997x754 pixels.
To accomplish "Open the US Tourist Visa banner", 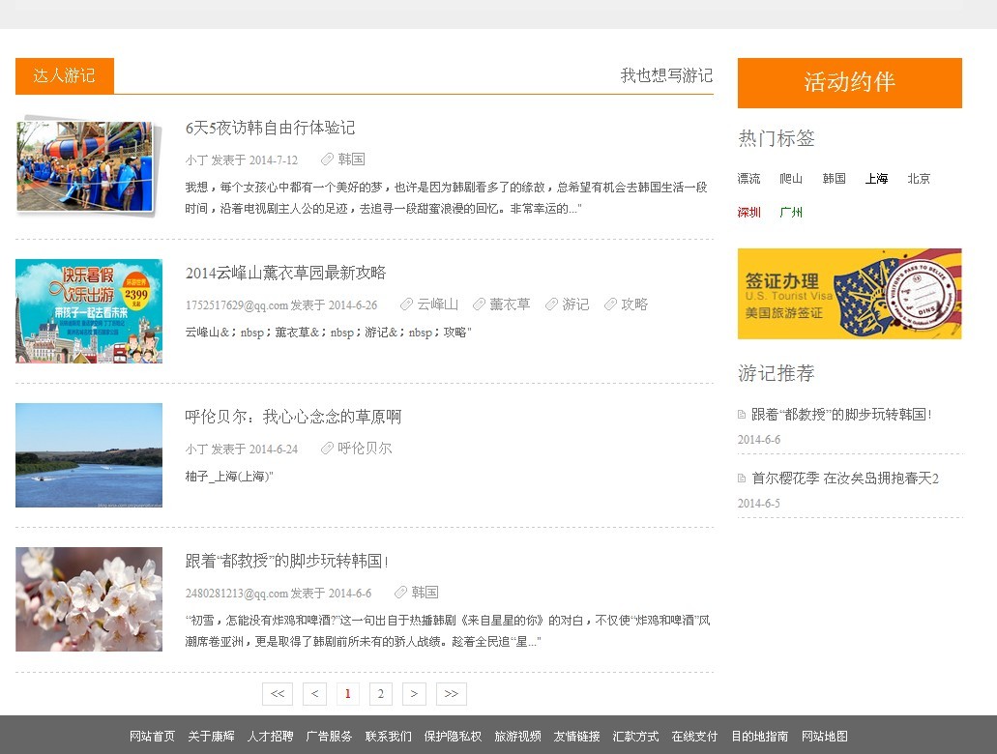I will (849, 294).
